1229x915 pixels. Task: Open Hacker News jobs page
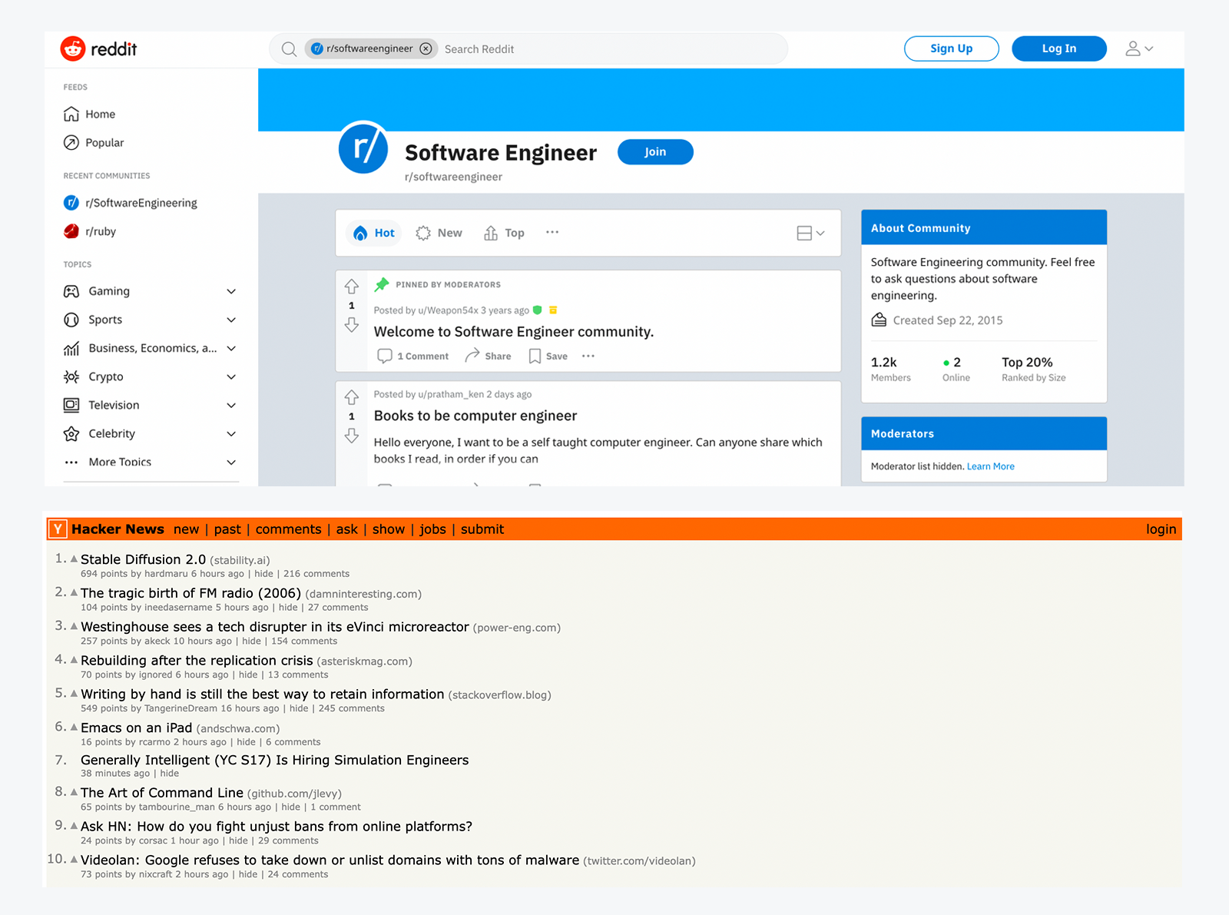432,529
